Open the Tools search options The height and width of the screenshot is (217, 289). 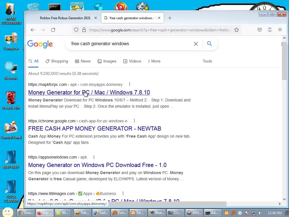[207, 61]
